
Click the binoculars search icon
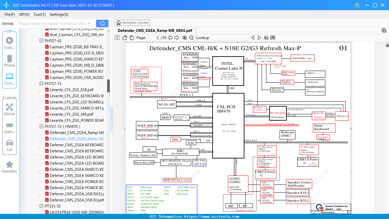click(x=273, y=38)
